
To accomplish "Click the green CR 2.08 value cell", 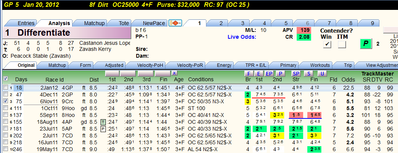I will point(303,37).
